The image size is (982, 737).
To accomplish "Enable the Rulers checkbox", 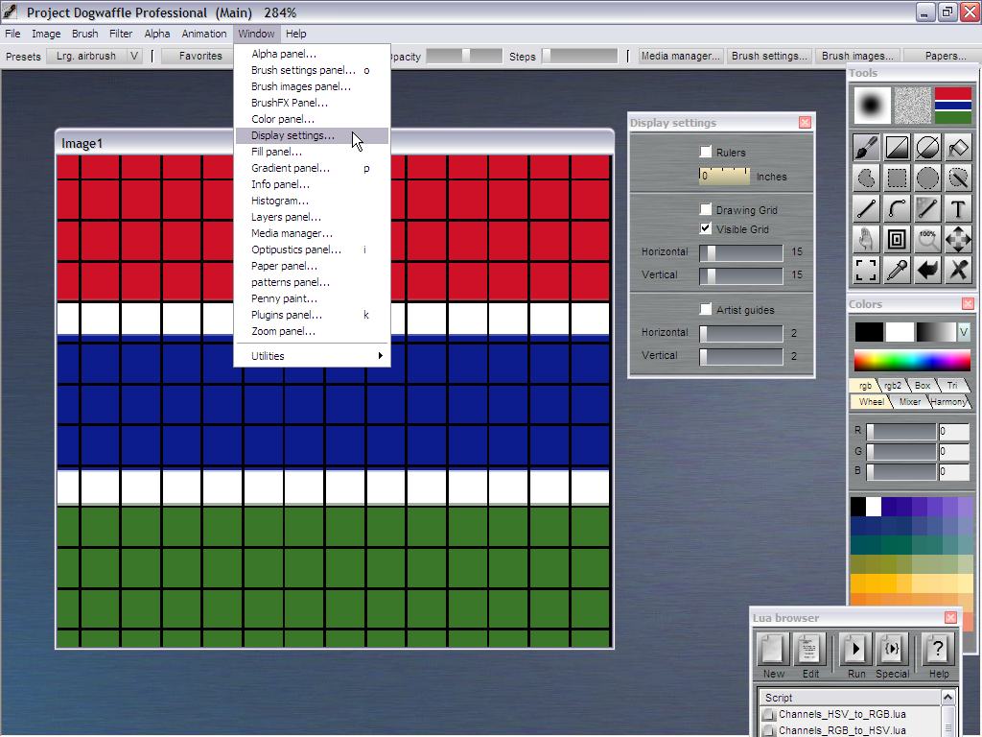I will click(706, 152).
